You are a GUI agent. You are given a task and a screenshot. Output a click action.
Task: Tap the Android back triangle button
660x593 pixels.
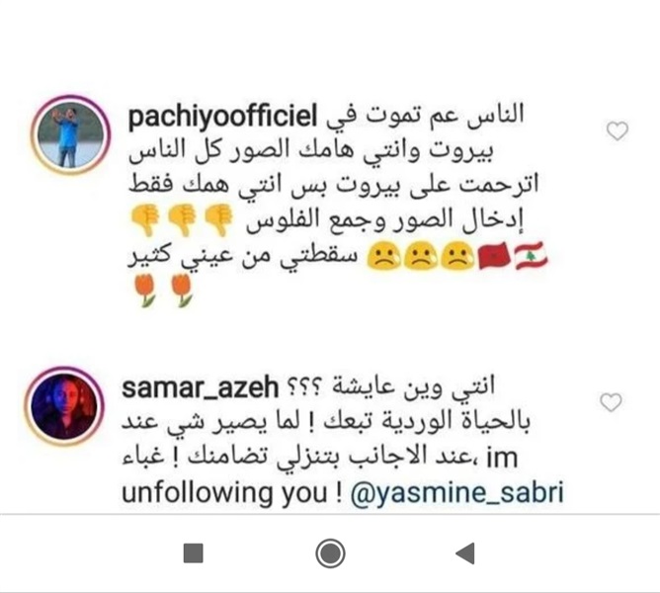pyautogui.click(x=465, y=552)
